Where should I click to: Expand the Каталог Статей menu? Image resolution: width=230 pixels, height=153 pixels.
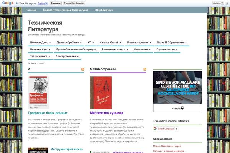110,42
